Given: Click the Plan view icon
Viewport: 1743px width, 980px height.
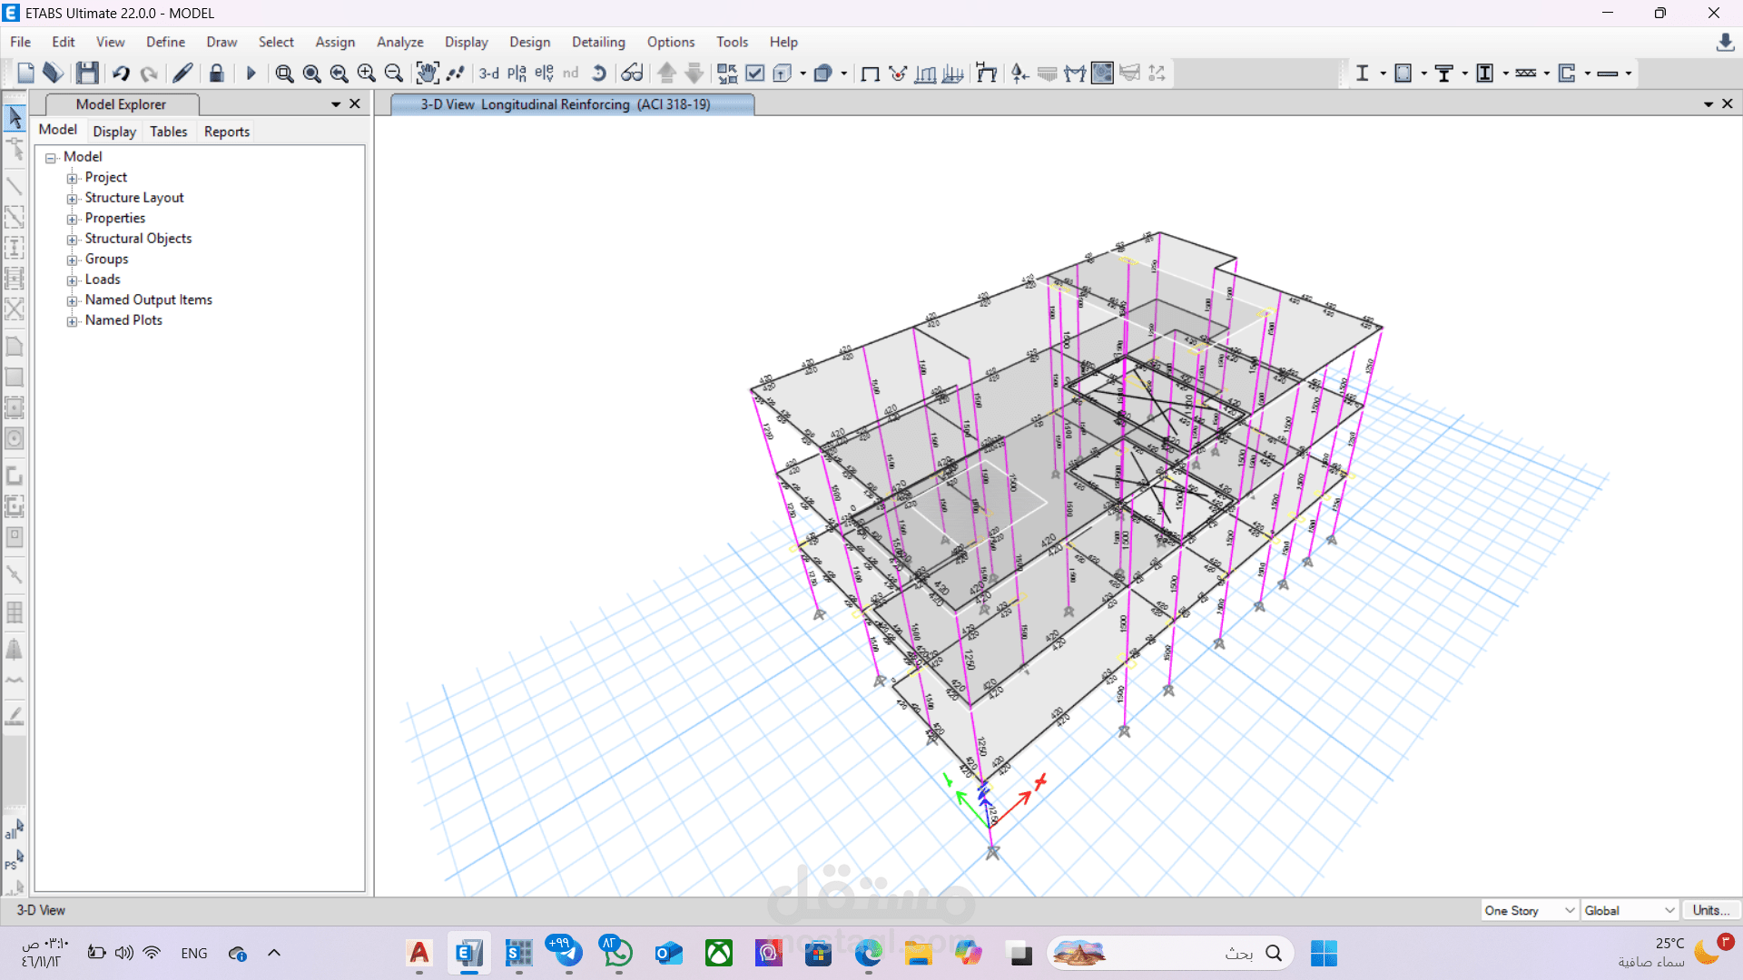Looking at the screenshot, I should pyautogui.click(x=517, y=73).
